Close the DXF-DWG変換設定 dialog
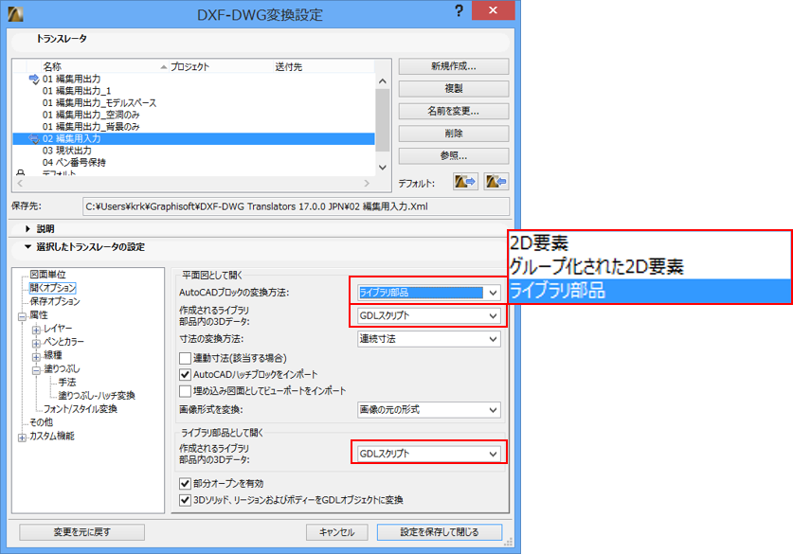 tap(493, 10)
